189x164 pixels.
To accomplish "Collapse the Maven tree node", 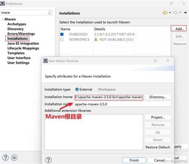I will [x=2, y=19].
